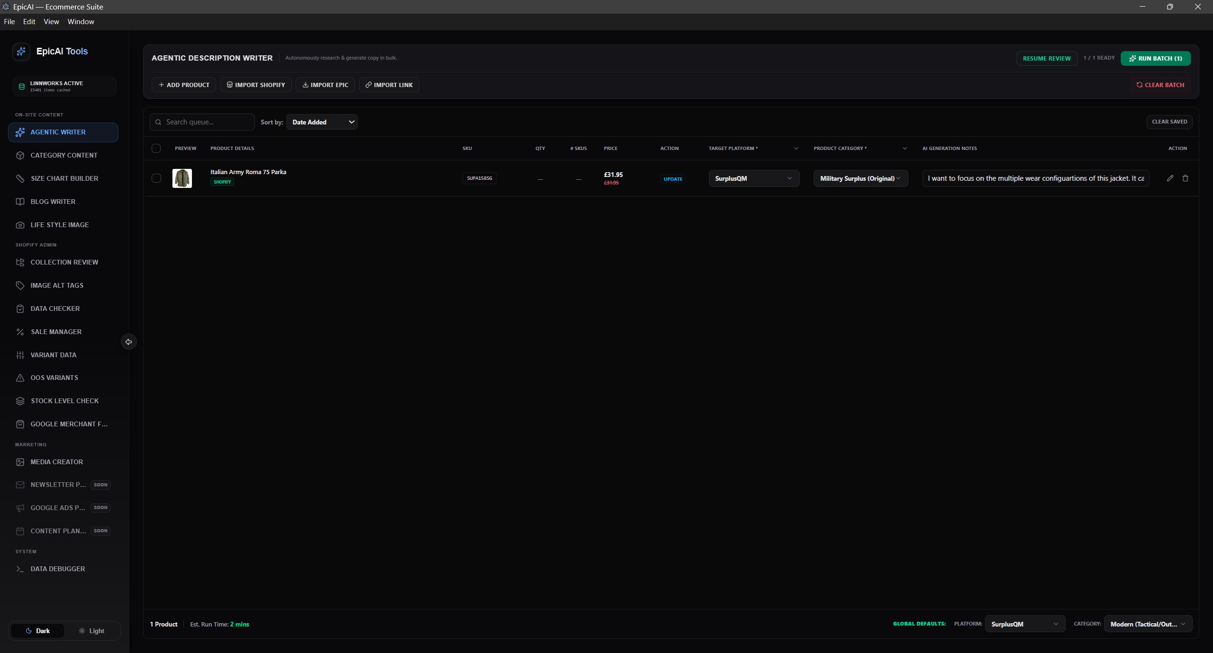Open the Variant Data page

pos(63,355)
